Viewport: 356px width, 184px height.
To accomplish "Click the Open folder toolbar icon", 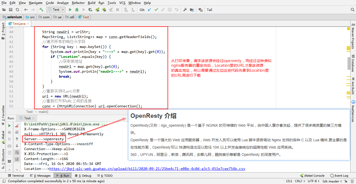I will pyautogui.click(x=4, y=10).
